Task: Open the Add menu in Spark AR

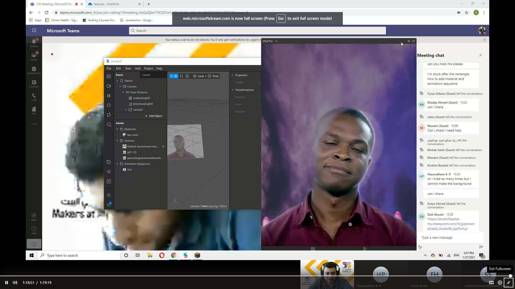Action: (x=138, y=69)
